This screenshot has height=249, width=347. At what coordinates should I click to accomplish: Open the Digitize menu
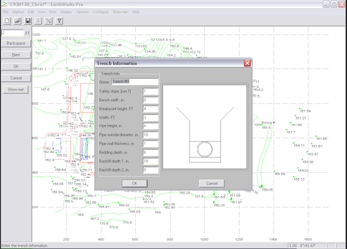18,12
